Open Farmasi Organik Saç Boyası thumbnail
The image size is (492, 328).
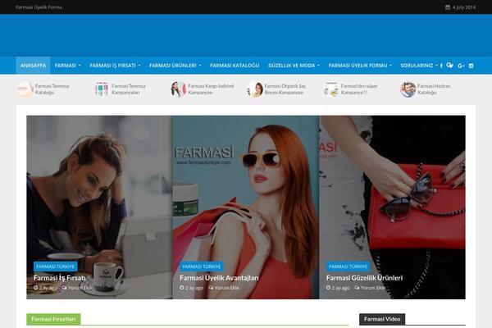pyautogui.click(x=254, y=89)
